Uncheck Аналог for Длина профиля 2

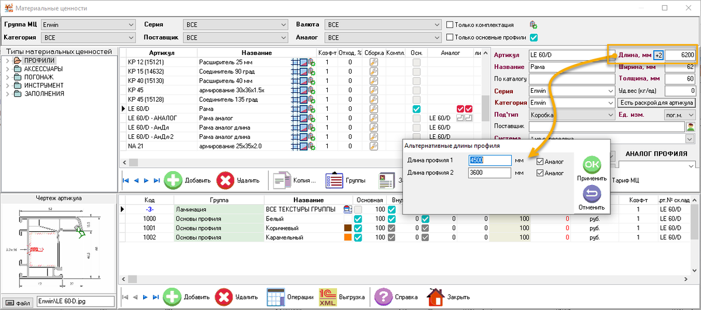(x=540, y=173)
